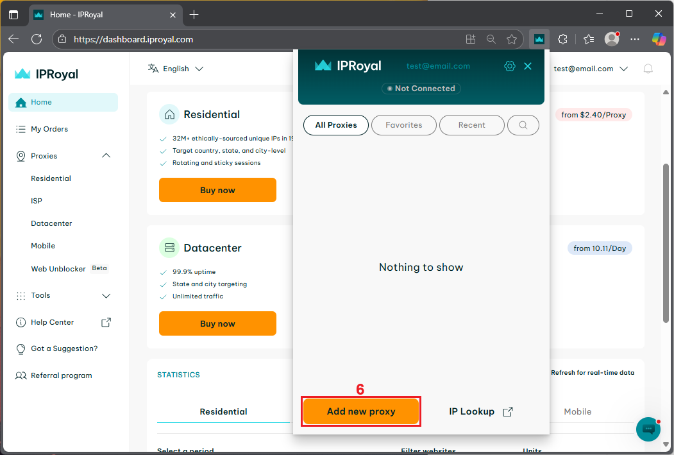Click the from $2.40/Proxy price tag
Viewport: 674px width, 455px height.
coord(593,115)
